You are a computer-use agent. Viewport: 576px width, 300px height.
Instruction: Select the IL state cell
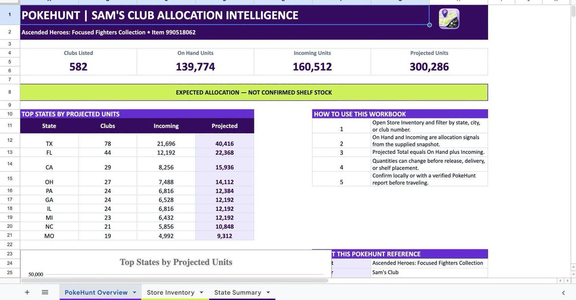pos(49,208)
